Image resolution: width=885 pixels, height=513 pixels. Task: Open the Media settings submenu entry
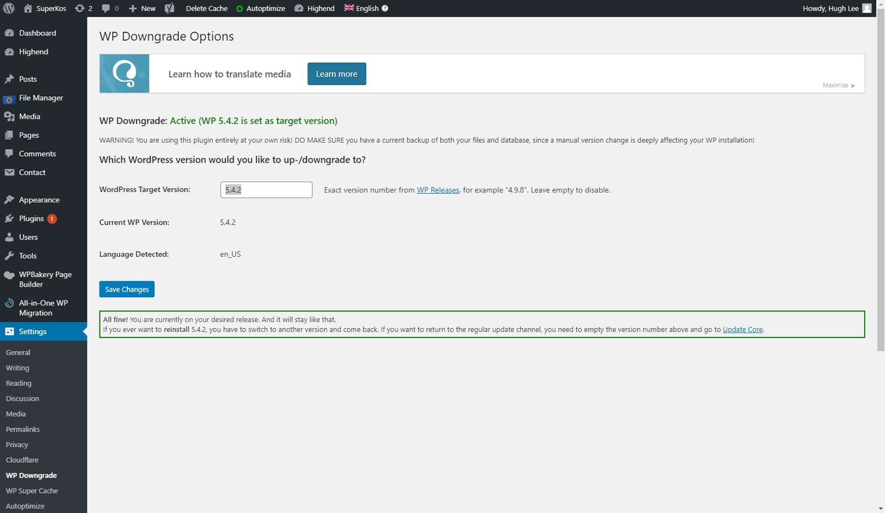click(x=16, y=414)
